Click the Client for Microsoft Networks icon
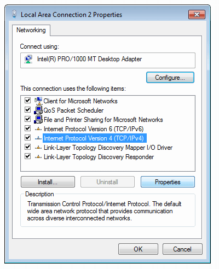 [x=38, y=101]
